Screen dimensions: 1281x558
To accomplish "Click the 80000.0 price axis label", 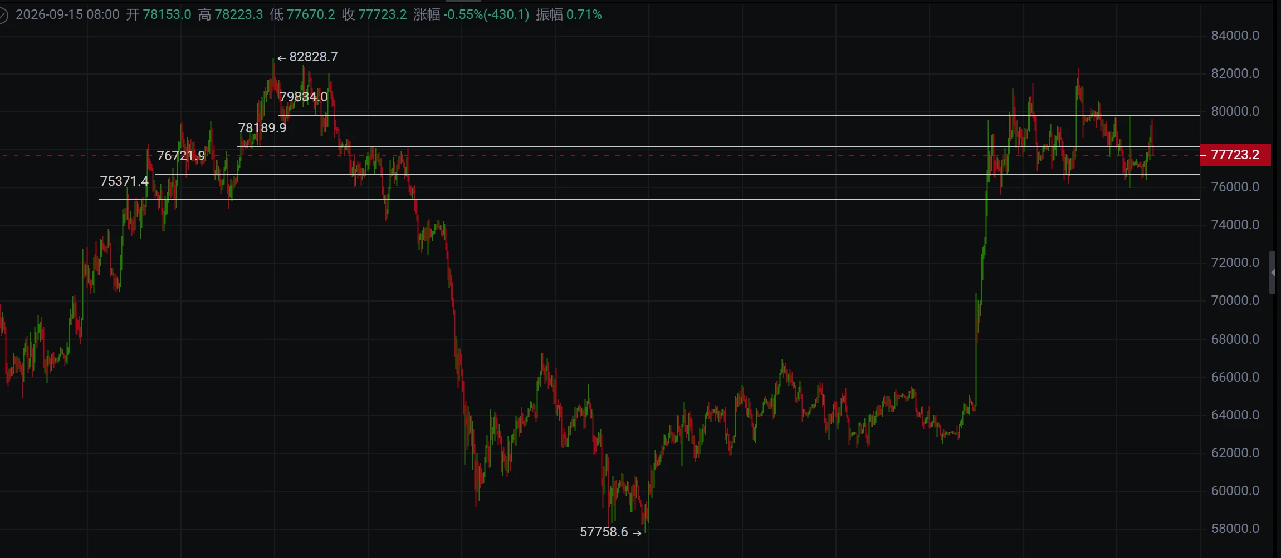I will pyautogui.click(x=1235, y=111).
